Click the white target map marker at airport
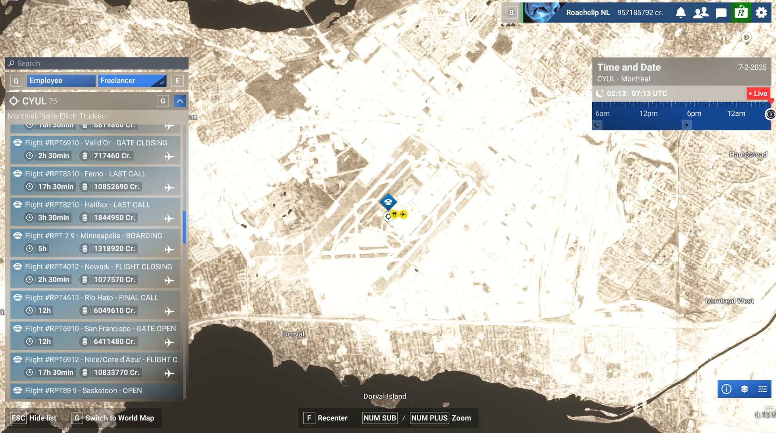Viewport: 776px width, 433px height. pos(388,216)
